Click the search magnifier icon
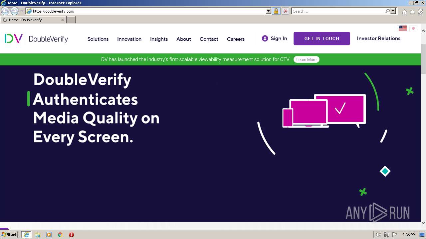 [387, 11]
